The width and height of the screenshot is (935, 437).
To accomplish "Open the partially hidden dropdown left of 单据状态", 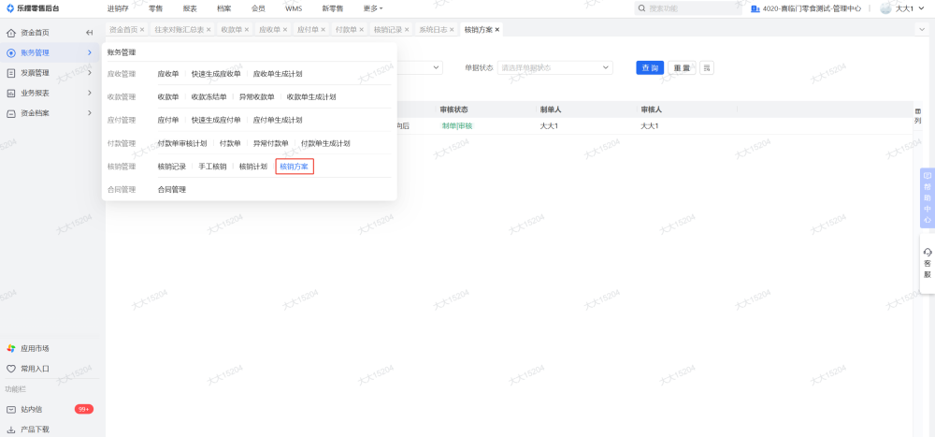I will click(x=420, y=67).
